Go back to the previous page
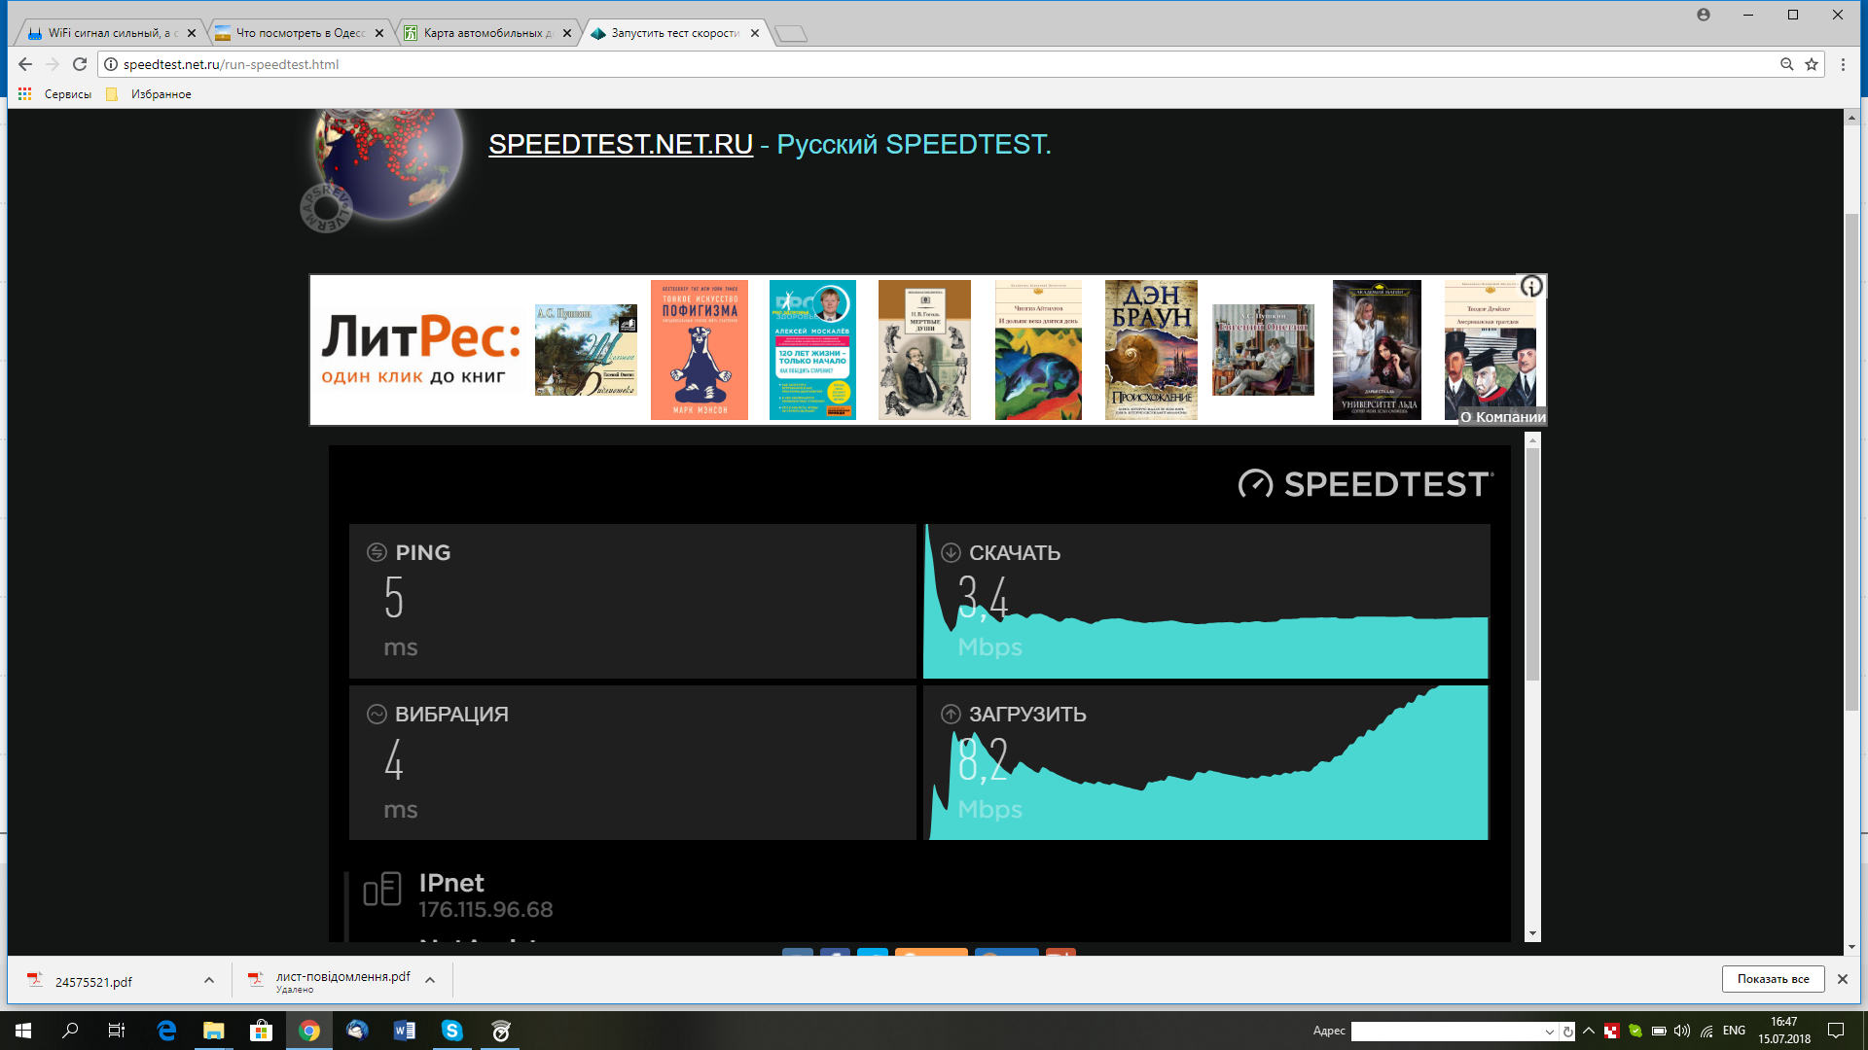Screen dimensions: 1868x1050 coord(25,64)
